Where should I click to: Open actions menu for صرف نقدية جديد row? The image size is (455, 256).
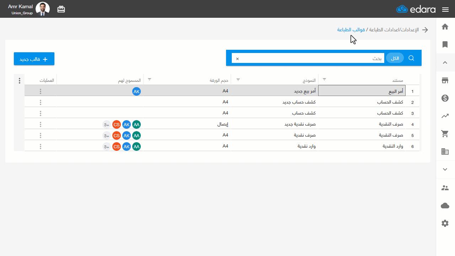pos(41,124)
